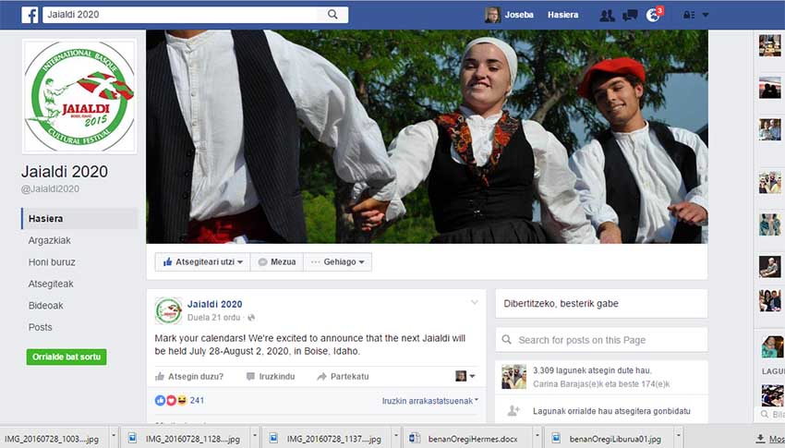
Task: Open 241 reactions count
Action: 197,401
